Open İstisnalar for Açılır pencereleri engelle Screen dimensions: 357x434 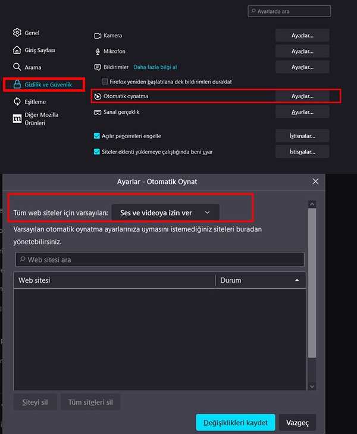tap(302, 136)
